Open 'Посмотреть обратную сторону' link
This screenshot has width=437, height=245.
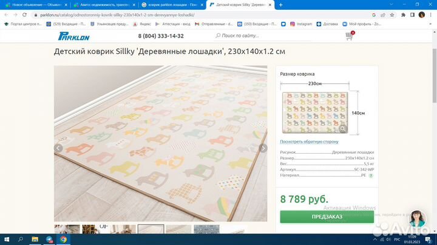point(309,142)
